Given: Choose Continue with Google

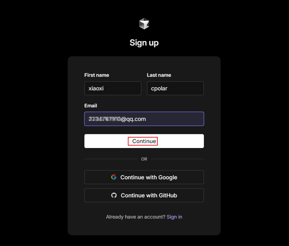Looking at the screenshot, I should pos(144,177).
